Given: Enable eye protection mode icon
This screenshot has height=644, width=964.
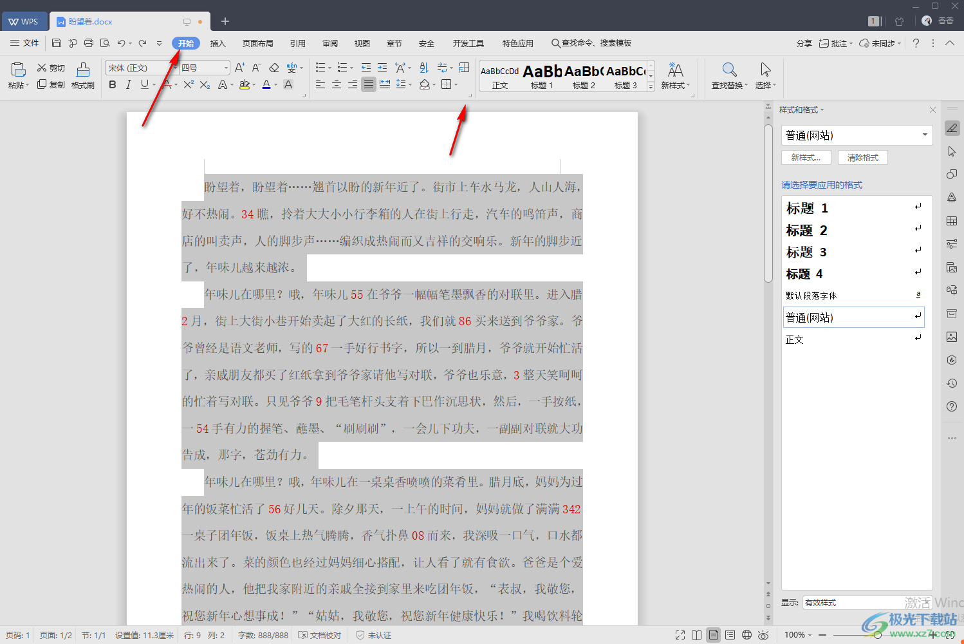Looking at the screenshot, I should (763, 635).
